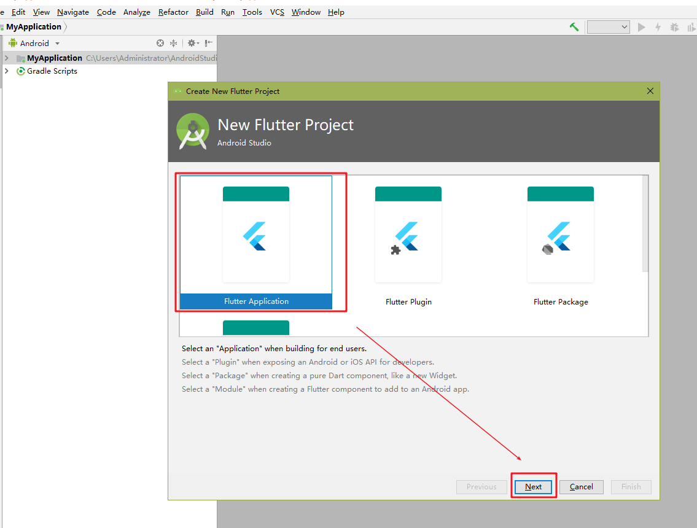Open the Android project view dropdown
Viewport: 697px width, 528px height.
click(34, 43)
